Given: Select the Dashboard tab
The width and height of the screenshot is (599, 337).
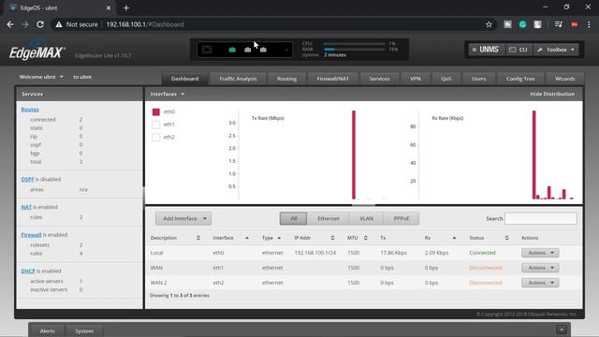Looking at the screenshot, I should 185,79.
